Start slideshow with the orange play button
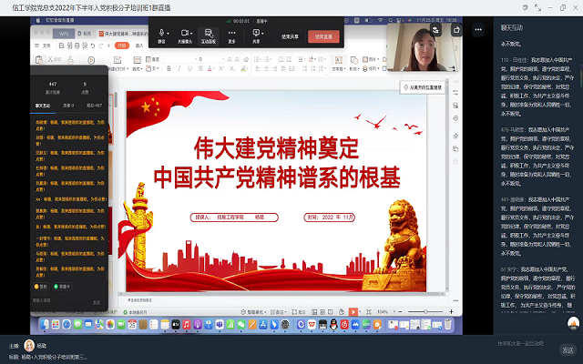583x364 pixels. click(x=353, y=311)
